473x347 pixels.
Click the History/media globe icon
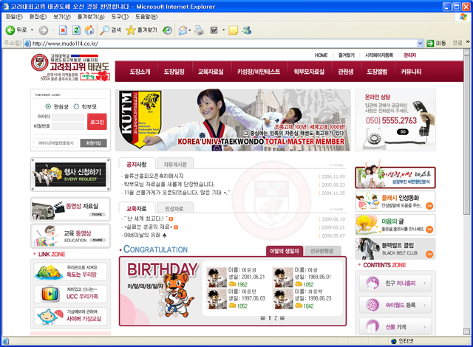[x=167, y=30]
